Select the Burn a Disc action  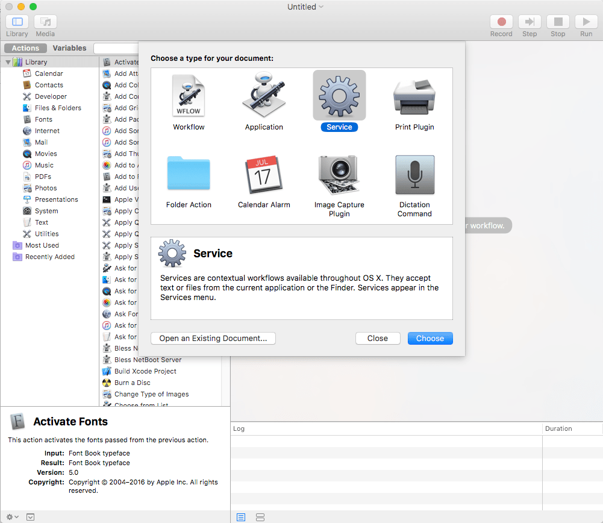(133, 383)
